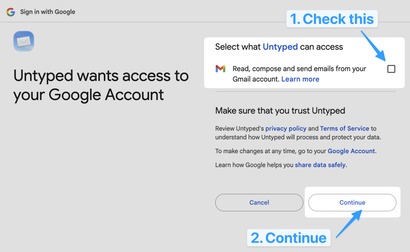Click the Sign in with Google header
This screenshot has height=252, width=410.
click(x=47, y=12)
